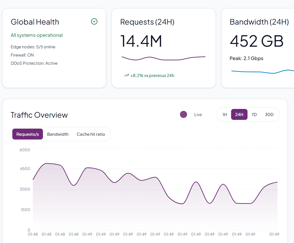Switch time range to 1H
The height and width of the screenshot is (243, 294).
(225, 114)
